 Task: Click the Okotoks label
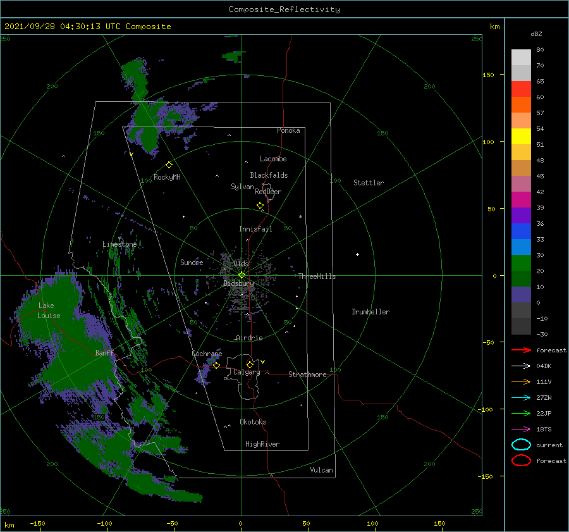pos(253,422)
